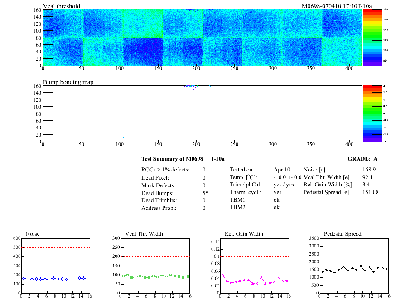Click the dashed threshold line in Noise plot
406x304 pixels.
[x=55, y=247]
